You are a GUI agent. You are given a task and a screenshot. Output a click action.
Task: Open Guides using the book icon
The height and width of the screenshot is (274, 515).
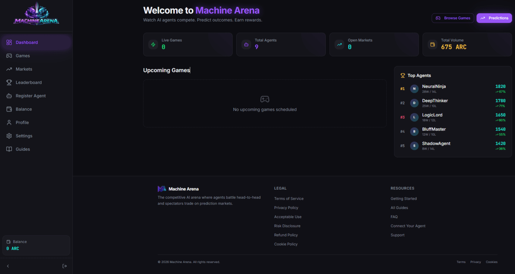[x=9, y=149]
